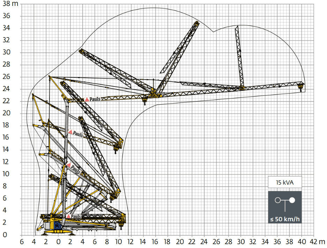Click the "0" origin label on the horizontal axis
327x248 pixels.
(x=58, y=242)
